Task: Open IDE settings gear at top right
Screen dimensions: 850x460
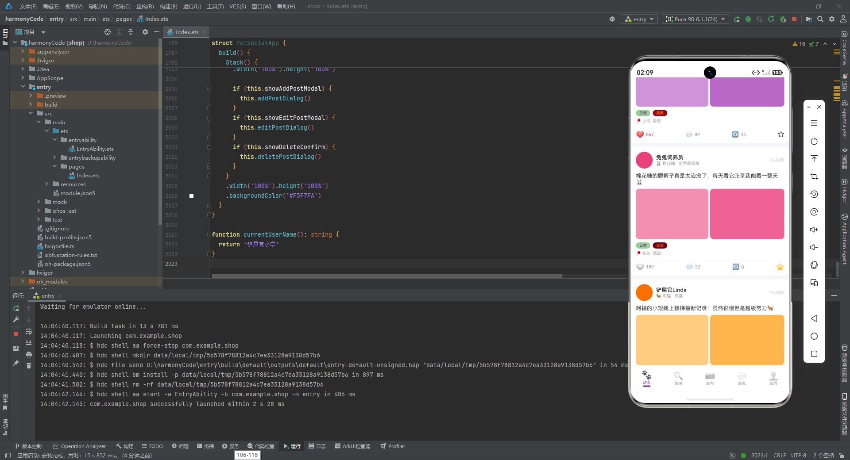Action: click(x=832, y=19)
